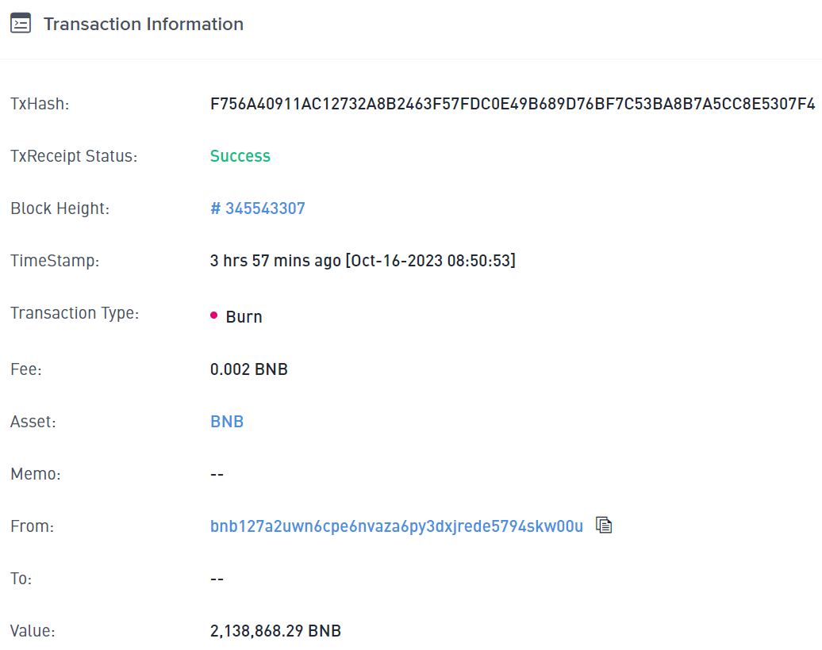Select the Success TxReceipt status text
This screenshot has width=822, height=650.
(240, 156)
